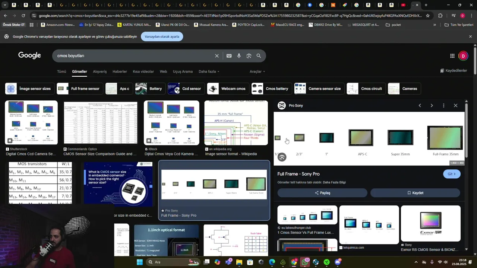The height and width of the screenshot is (268, 477).
Task: Switch to the Uçuş Arama tab
Action: point(183,71)
